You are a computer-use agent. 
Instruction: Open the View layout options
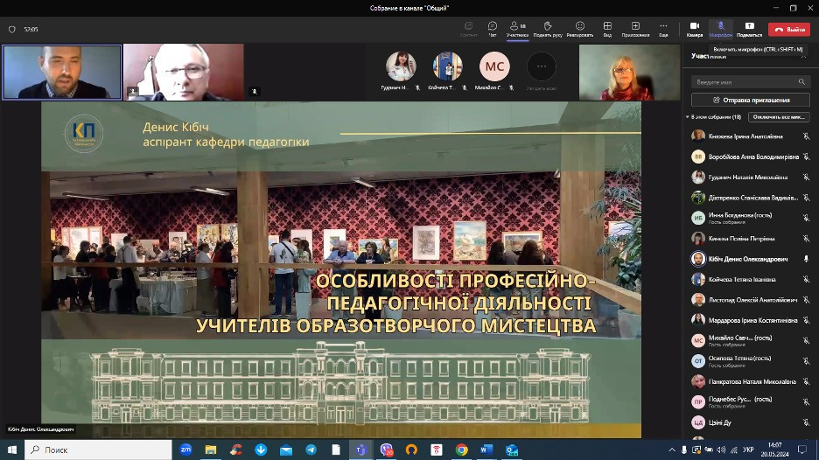[x=607, y=29]
